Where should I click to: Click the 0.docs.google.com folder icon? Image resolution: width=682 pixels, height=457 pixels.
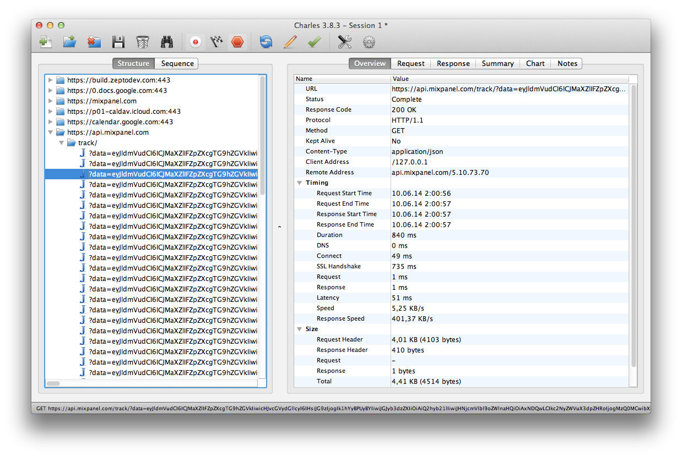pos(61,91)
